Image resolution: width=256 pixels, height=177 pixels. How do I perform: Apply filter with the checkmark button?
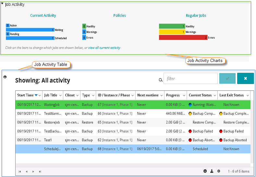click(227, 78)
